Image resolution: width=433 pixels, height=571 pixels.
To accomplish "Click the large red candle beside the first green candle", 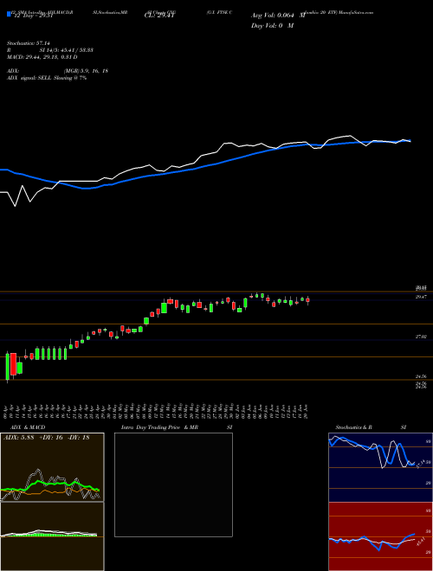I will pos(14,364).
